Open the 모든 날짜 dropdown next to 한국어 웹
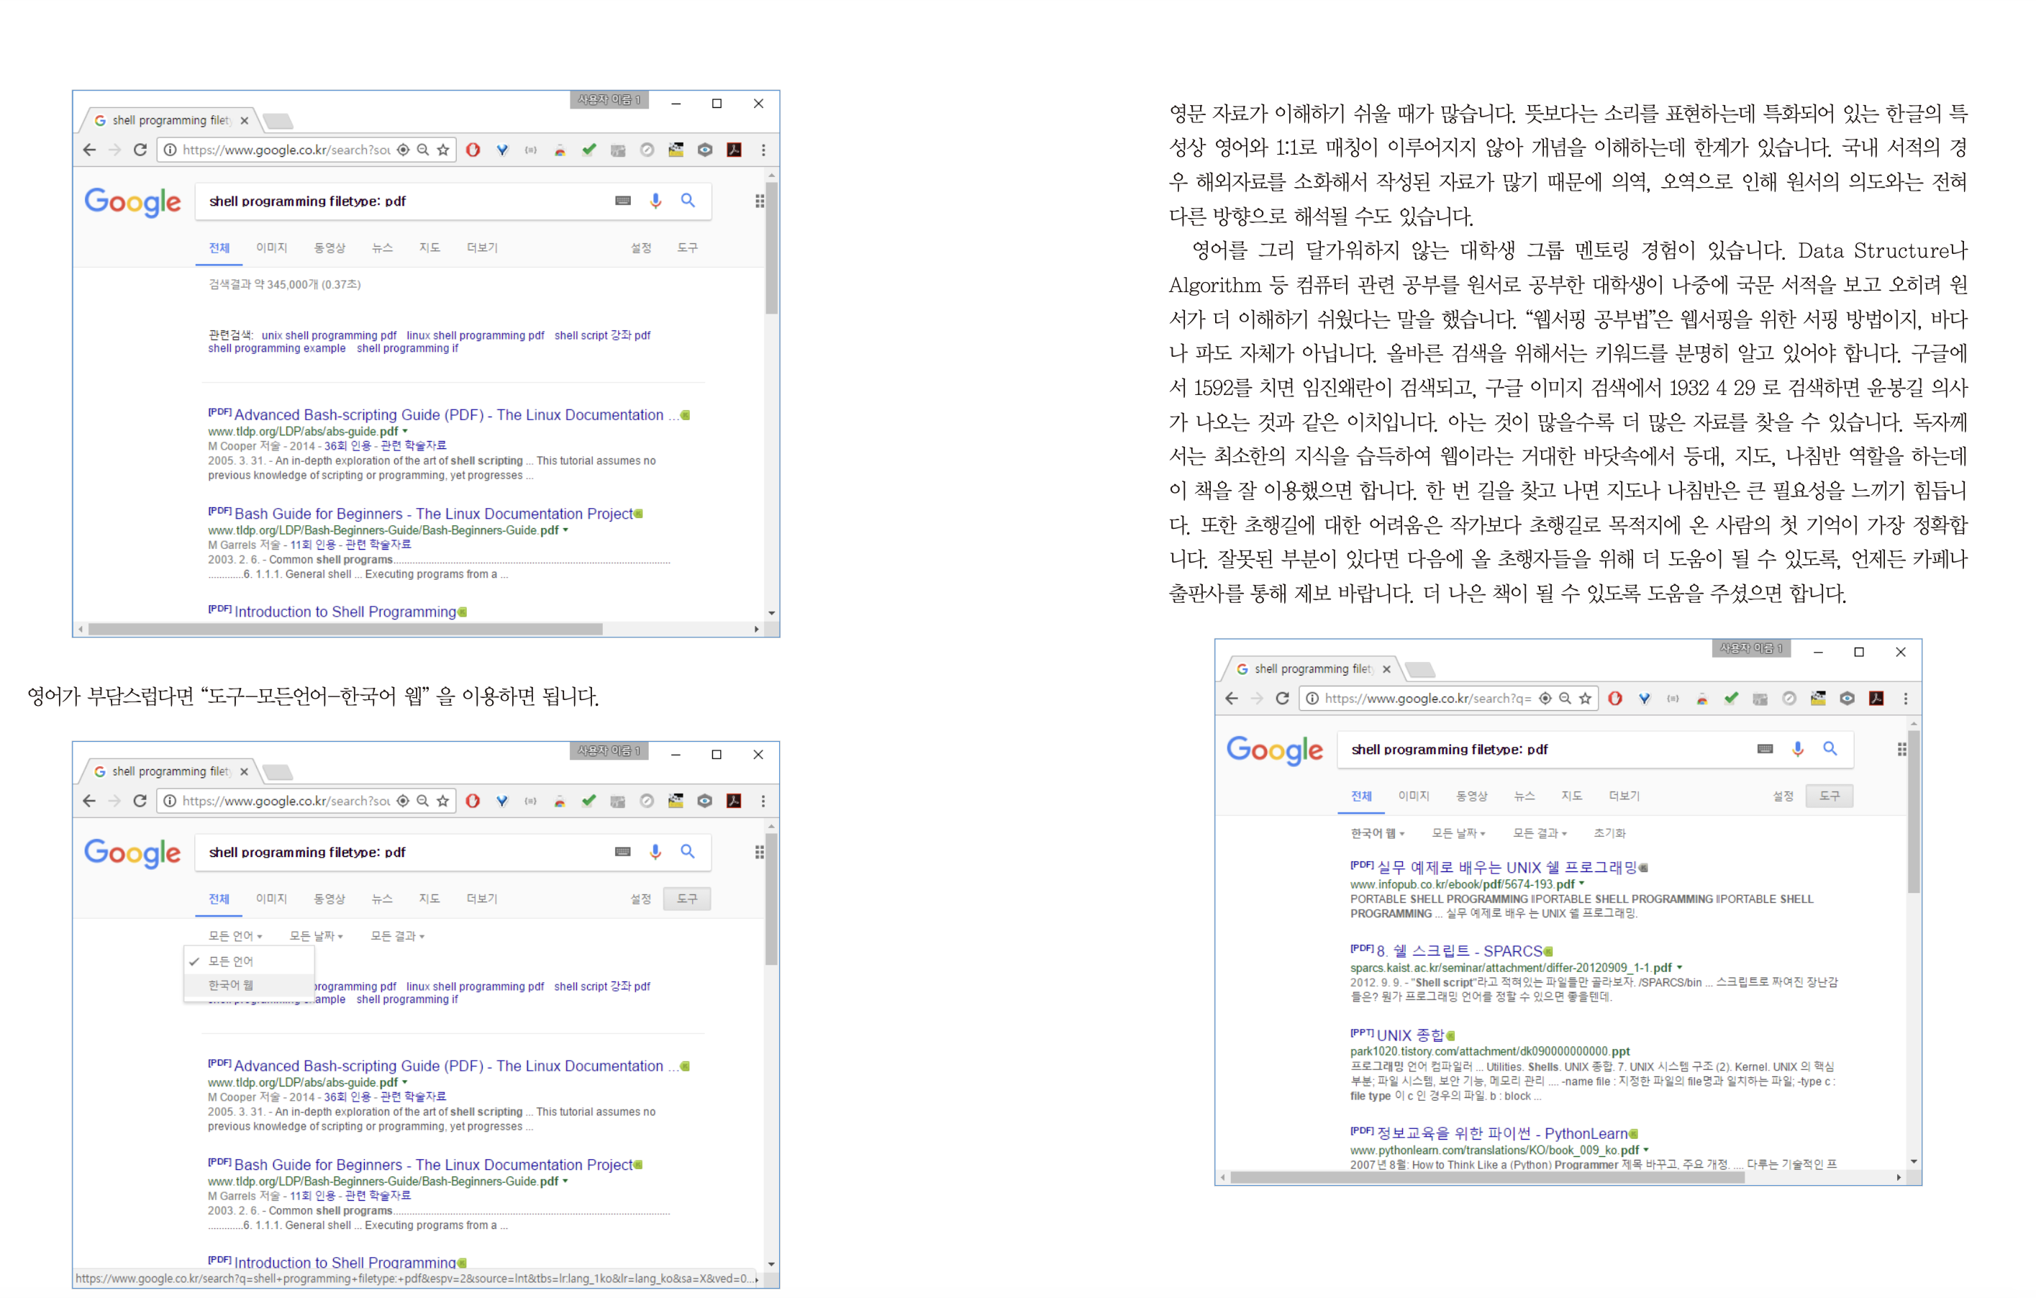This screenshot has height=1298, width=2036. (x=1458, y=833)
